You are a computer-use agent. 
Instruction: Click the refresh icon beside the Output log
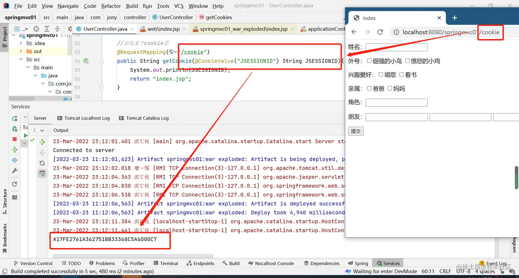pos(42,163)
